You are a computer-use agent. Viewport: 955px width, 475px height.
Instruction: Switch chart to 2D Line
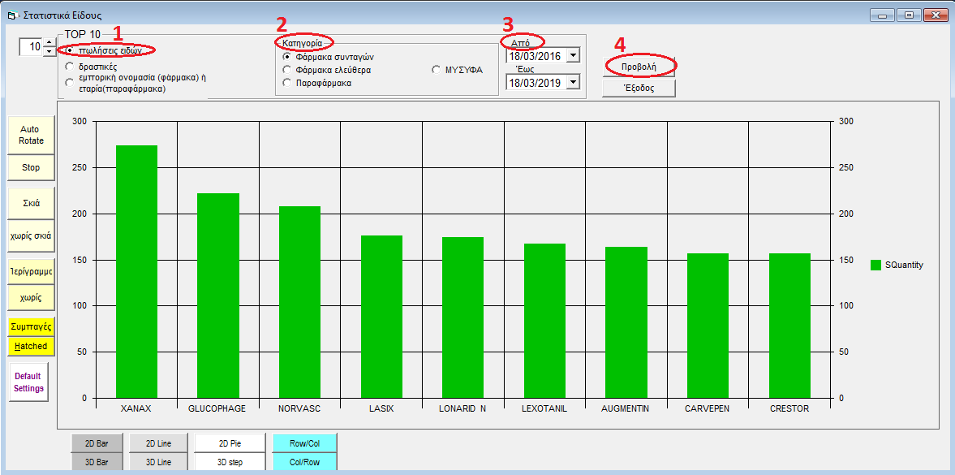(158, 443)
